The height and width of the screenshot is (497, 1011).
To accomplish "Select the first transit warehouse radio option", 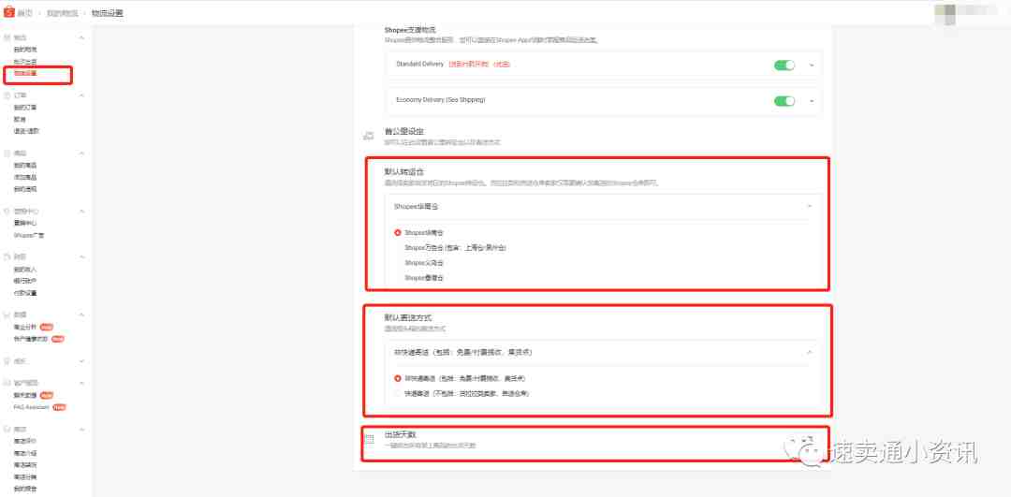I will pos(397,232).
